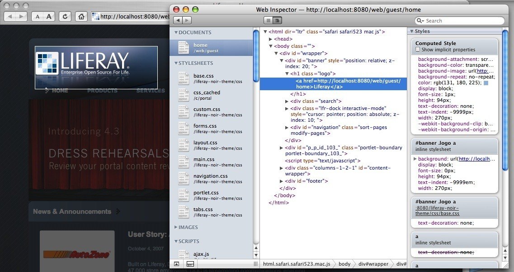The width and height of the screenshot is (514, 272).
Task: Enable Show implicit properties checkbox
Action: point(418,50)
